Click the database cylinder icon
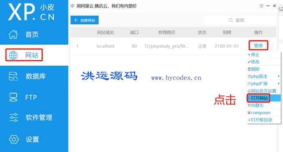 pos(13,76)
